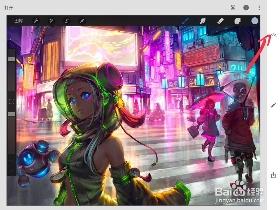This screenshot has height=210, width=280.
Task: Select the Smudge finger tool
Action: 203,21
